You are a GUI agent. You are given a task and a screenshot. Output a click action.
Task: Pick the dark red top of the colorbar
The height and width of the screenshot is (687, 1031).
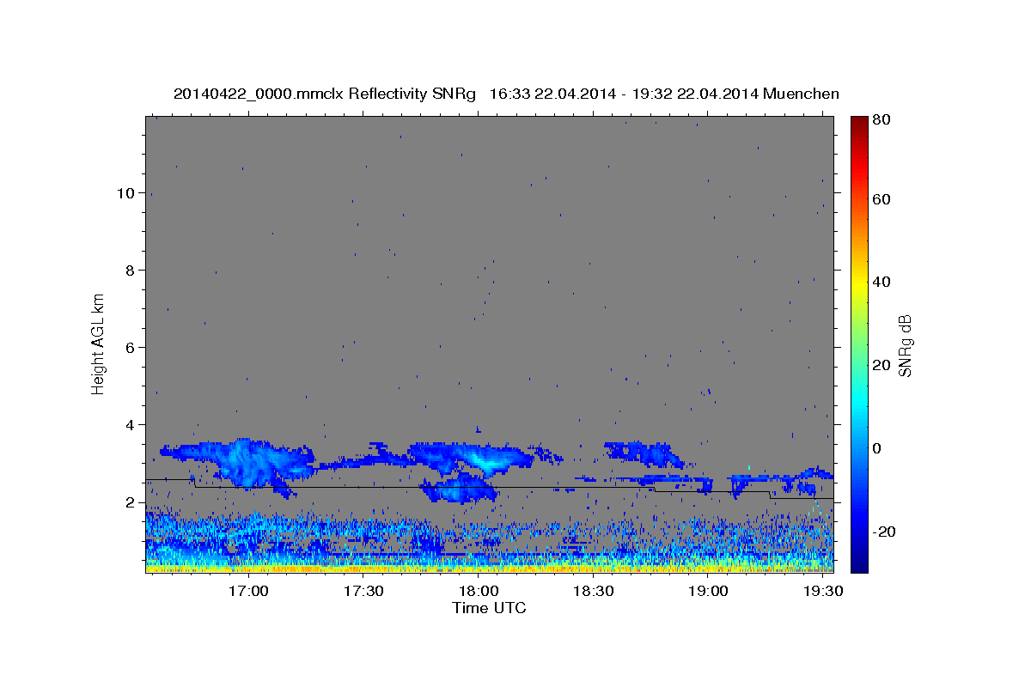tap(859, 122)
